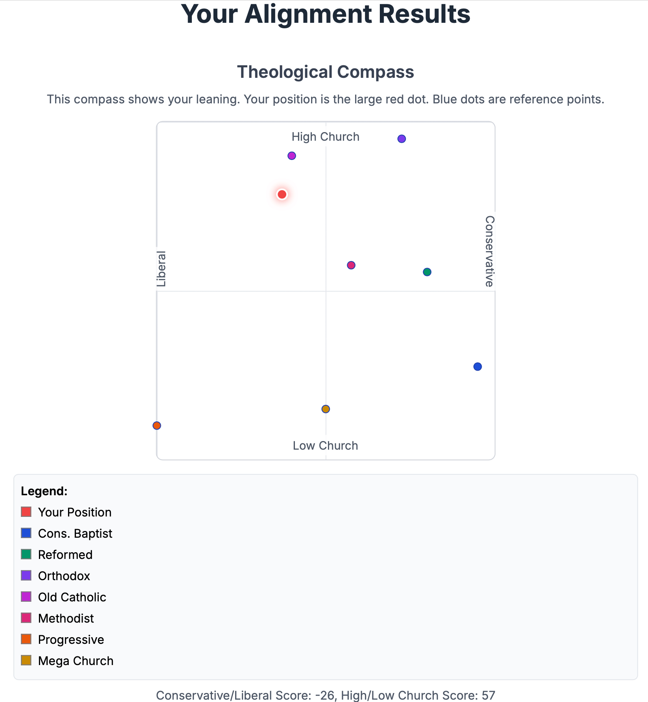
Task: Click the orange Progressive dot on the compass
Action: pyautogui.click(x=157, y=426)
